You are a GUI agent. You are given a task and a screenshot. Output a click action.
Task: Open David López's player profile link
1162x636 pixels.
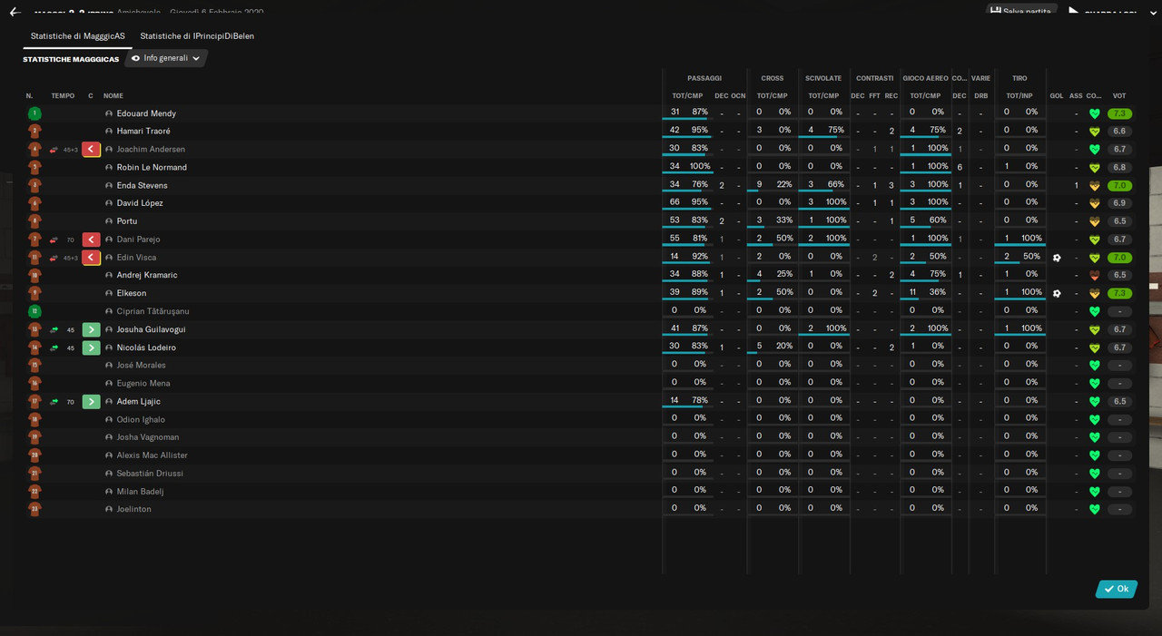coord(140,203)
